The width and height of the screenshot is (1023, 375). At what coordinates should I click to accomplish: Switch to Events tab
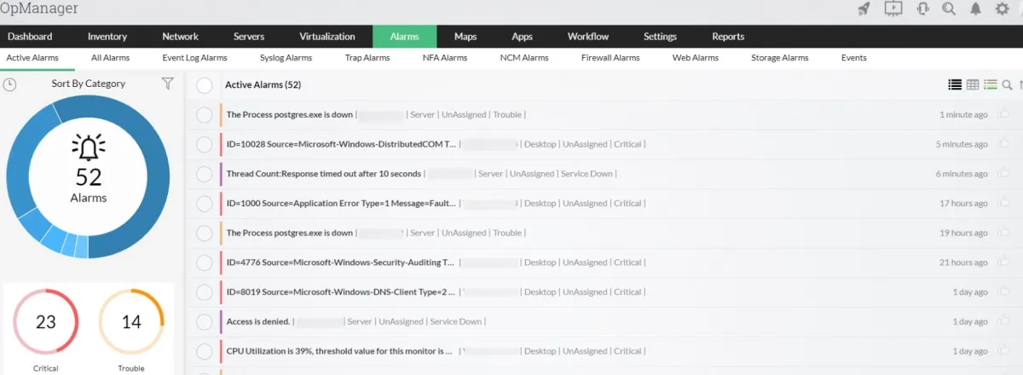tap(854, 58)
